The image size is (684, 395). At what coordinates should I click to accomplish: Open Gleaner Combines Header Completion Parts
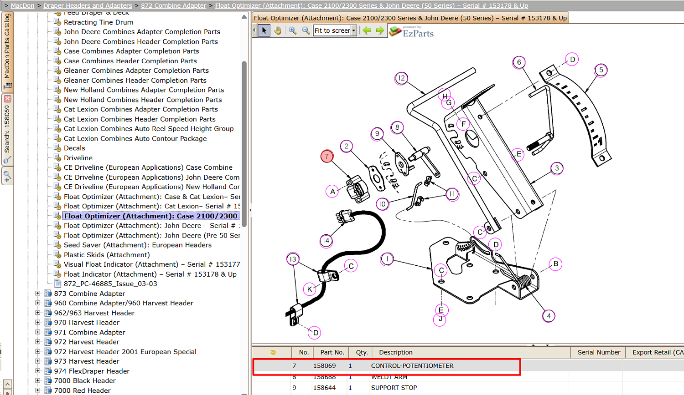coord(135,81)
